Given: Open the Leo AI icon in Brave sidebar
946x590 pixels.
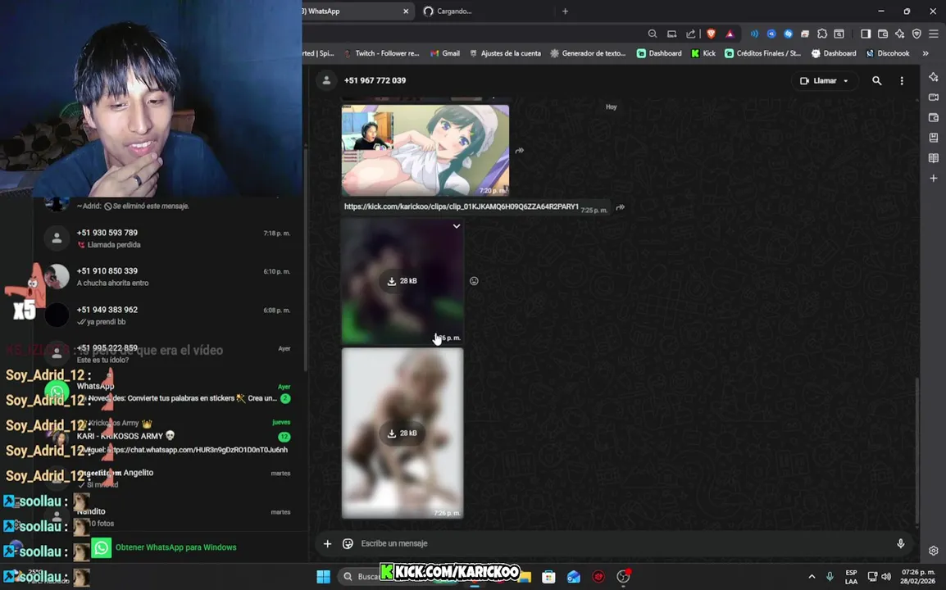Looking at the screenshot, I should tap(934, 76).
